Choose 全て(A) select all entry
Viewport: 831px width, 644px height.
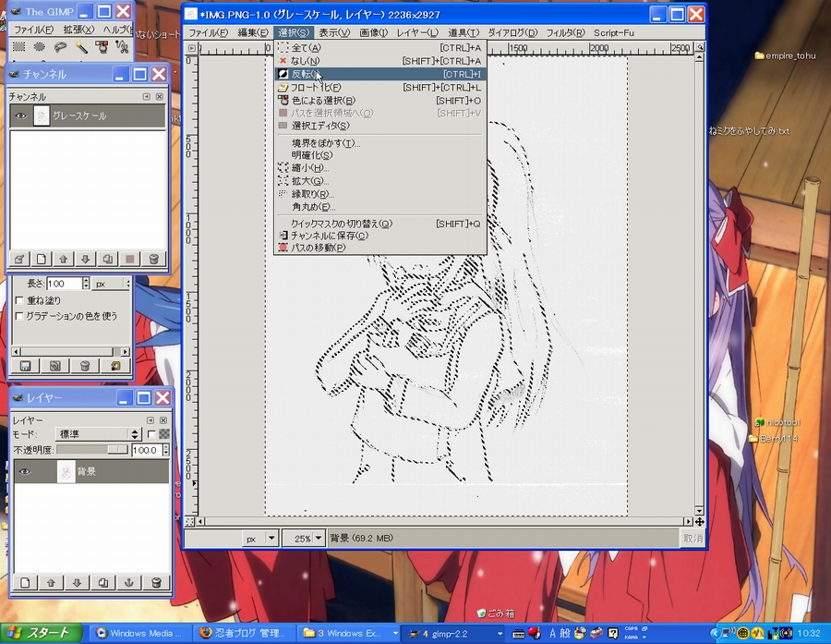pos(380,48)
